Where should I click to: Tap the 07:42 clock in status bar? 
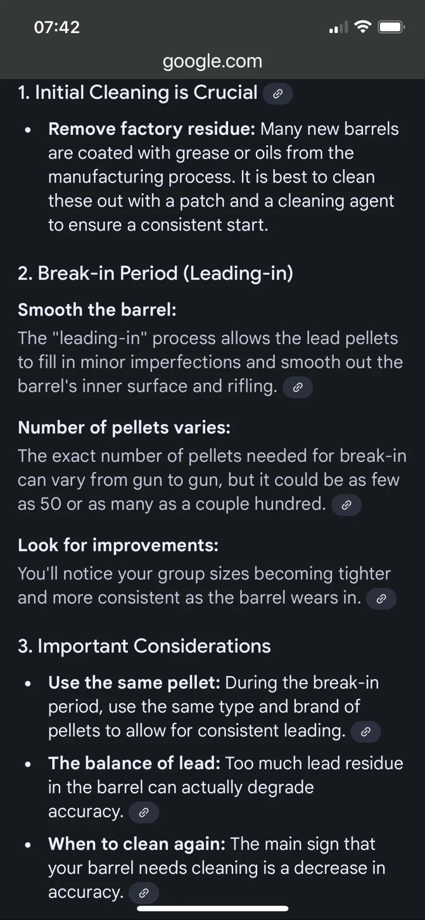tap(57, 27)
